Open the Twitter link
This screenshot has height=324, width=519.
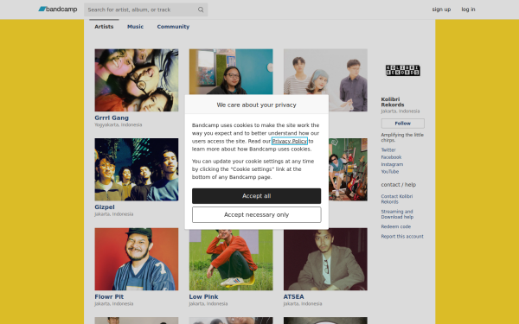point(388,149)
